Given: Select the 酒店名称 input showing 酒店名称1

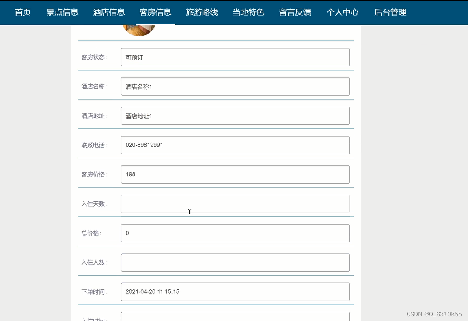Looking at the screenshot, I should coord(235,86).
